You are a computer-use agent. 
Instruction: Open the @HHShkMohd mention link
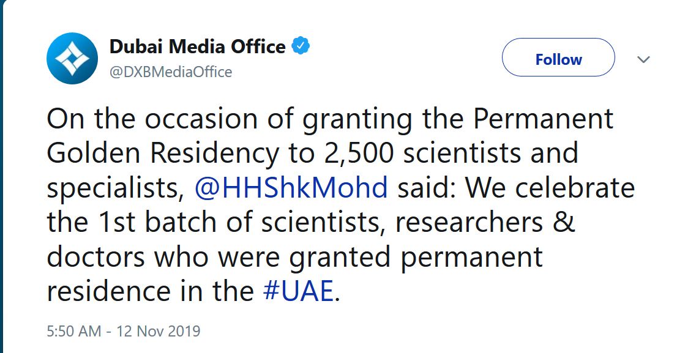point(291,187)
